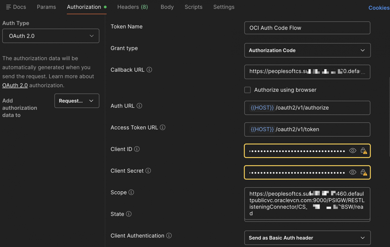Click the Auth URL input field
The height and width of the screenshot is (247, 390).
point(307,108)
